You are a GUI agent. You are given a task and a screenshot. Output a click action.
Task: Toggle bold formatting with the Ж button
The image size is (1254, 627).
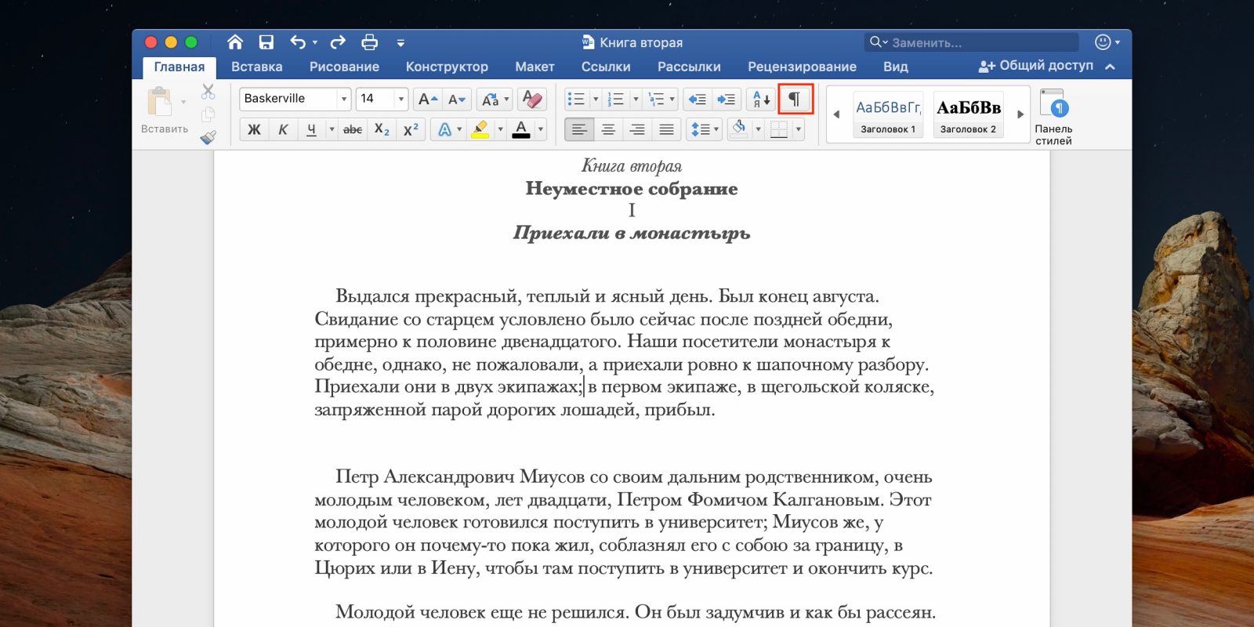pyautogui.click(x=254, y=129)
